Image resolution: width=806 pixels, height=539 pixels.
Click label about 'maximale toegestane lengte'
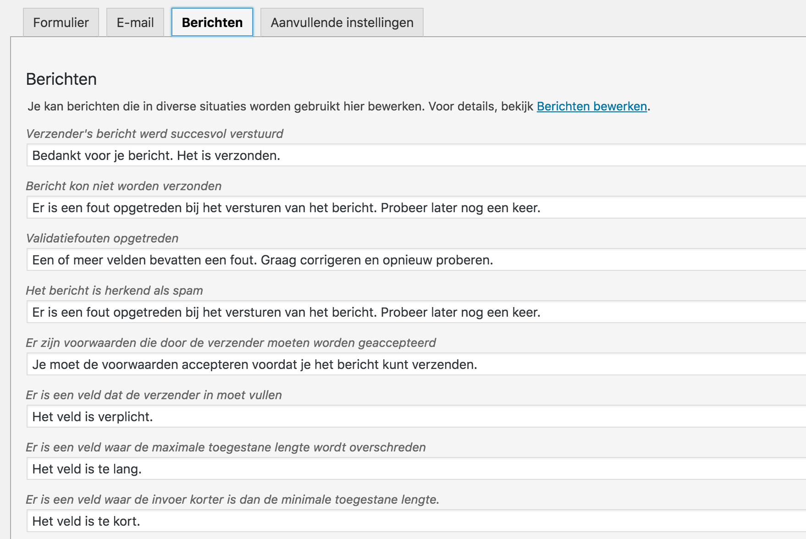[226, 447]
